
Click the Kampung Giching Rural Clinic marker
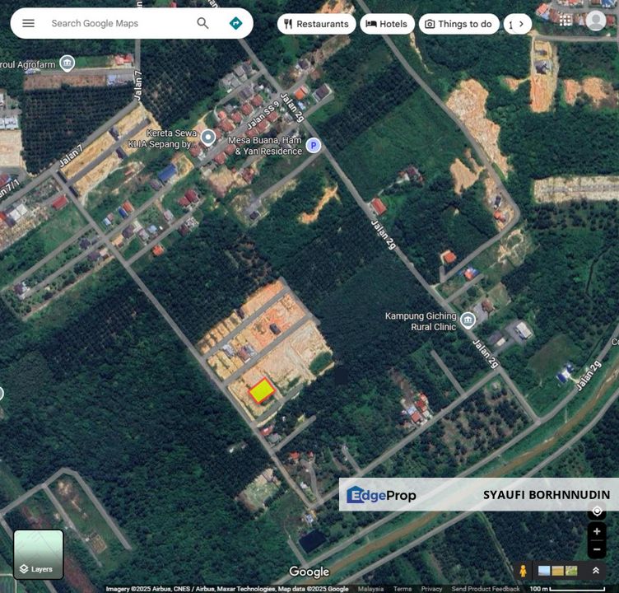[x=468, y=320]
